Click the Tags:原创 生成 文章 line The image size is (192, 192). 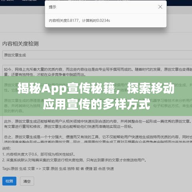(x=58, y=169)
